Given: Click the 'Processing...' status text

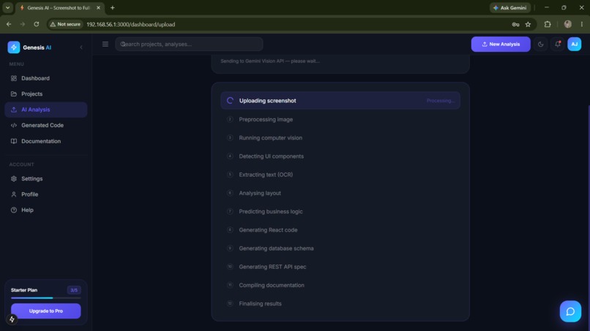Looking at the screenshot, I should pyautogui.click(x=441, y=101).
